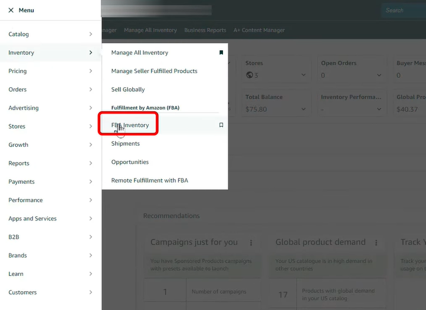Click the Number of campaigns row

click(202, 292)
